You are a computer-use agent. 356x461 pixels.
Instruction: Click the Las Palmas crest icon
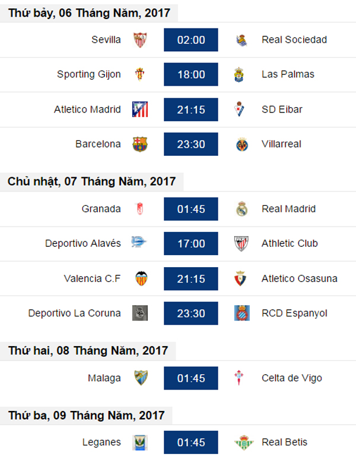pos(239,75)
